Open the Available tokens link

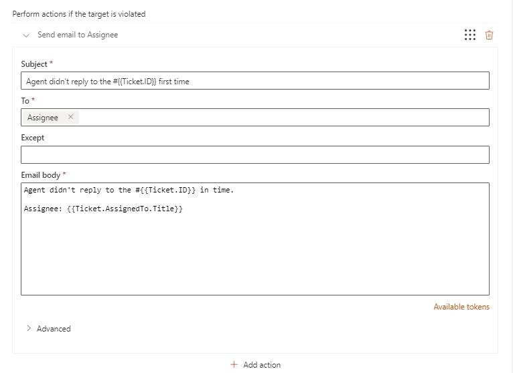pos(461,307)
